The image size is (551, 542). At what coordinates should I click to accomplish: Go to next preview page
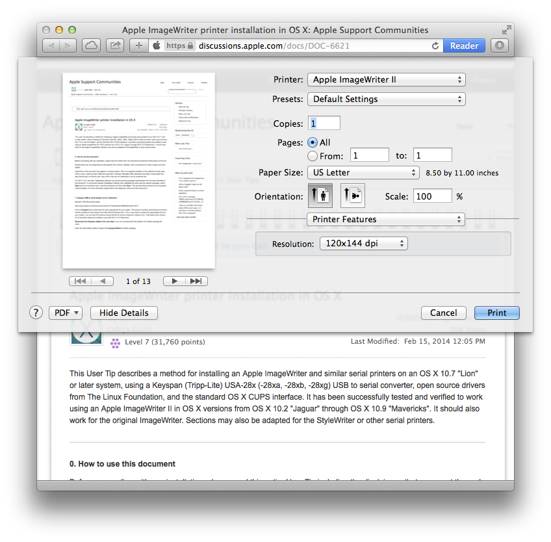click(x=174, y=281)
